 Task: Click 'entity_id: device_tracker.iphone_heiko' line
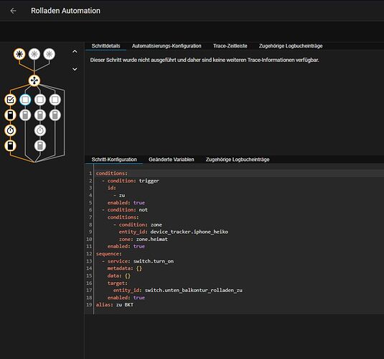coord(174,232)
